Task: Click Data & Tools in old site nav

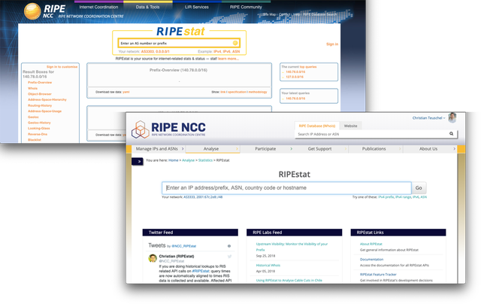Action: coord(147,7)
